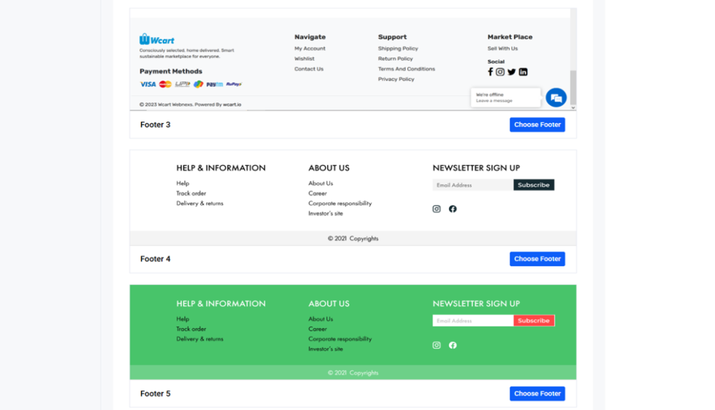Click Investor's site in the green Footer 5 preview
This screenshot has height=410, width=715.
(x=325, y=349)
